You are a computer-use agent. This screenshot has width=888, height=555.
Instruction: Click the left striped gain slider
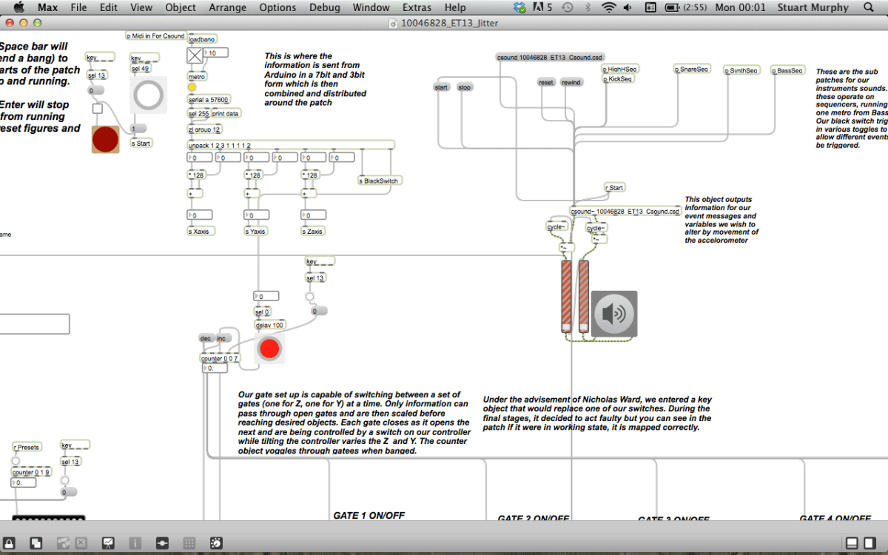coord(566,295)
